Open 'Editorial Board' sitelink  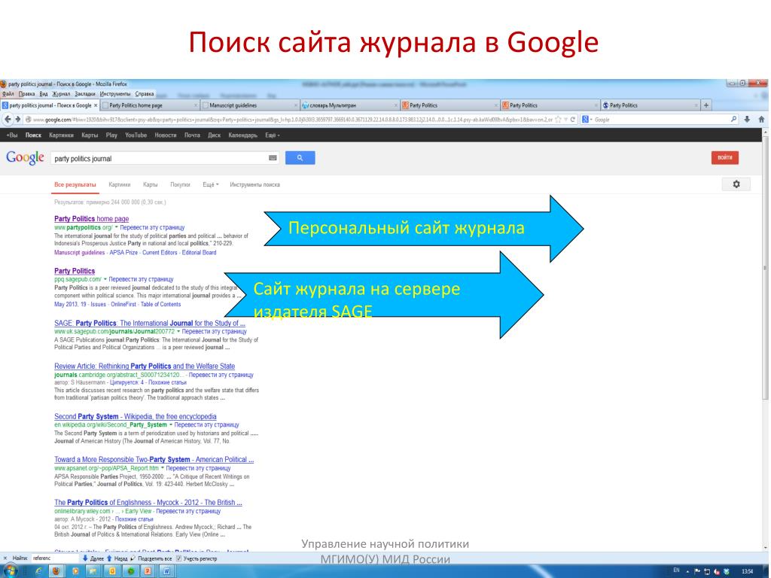[199, 253]
